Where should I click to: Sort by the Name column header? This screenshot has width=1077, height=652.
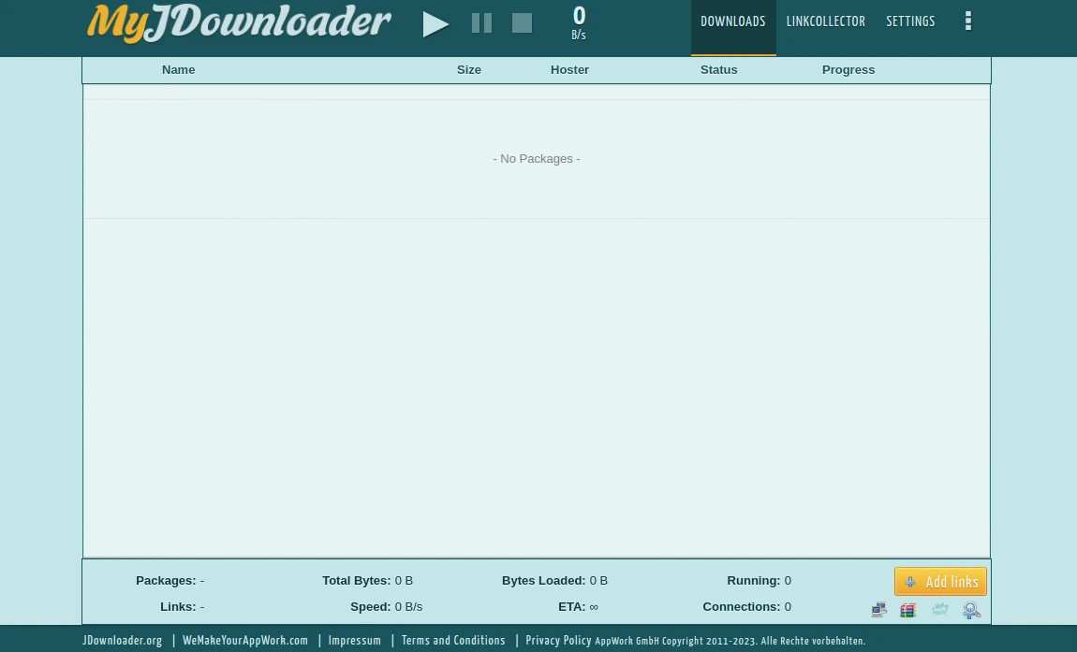tap(178, 70)
